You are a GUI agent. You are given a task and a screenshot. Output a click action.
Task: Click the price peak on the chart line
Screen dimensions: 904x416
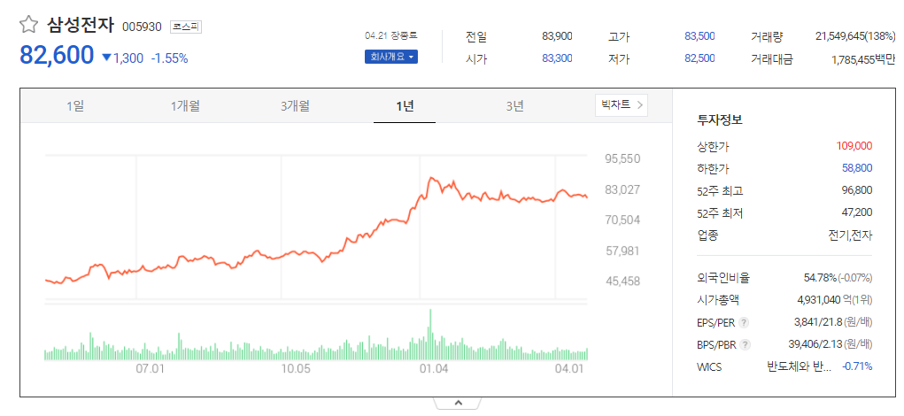pos(430,178)
